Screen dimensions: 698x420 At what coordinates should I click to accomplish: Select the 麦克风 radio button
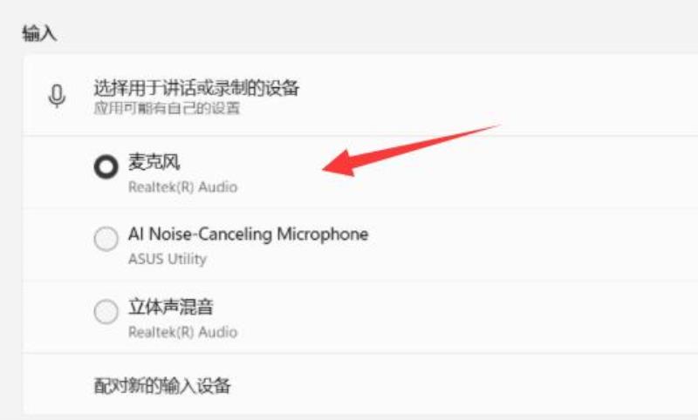[x=106, y=166]
